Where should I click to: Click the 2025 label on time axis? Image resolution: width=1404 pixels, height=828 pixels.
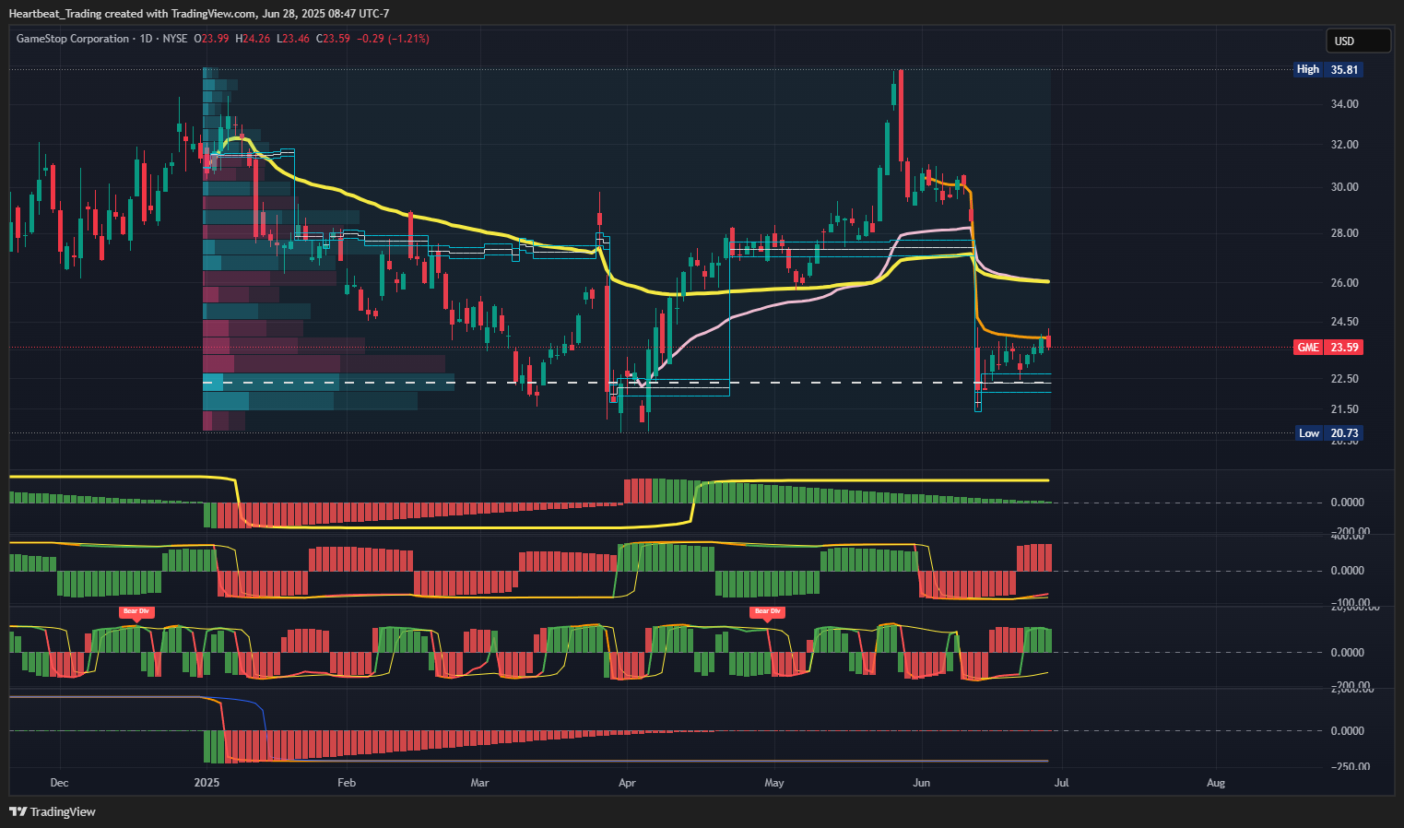[x=206, y=783]
